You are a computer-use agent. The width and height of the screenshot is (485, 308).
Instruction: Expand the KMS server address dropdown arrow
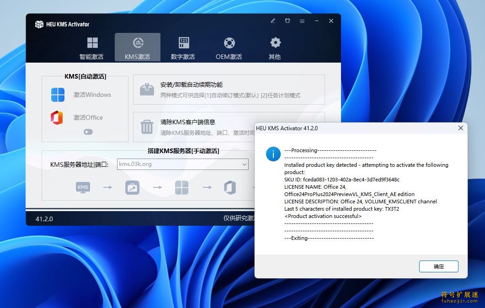(x=244, y=164)
